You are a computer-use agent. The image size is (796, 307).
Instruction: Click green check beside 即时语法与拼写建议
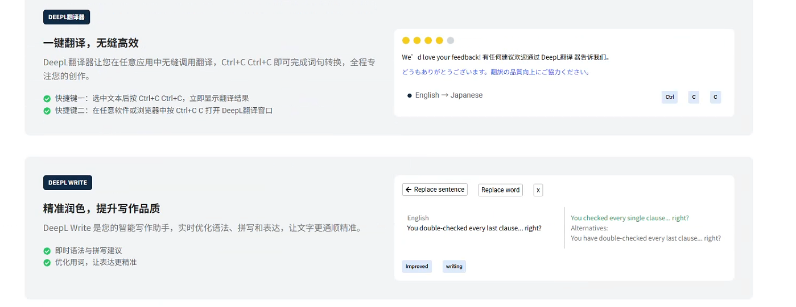(47, 251)
